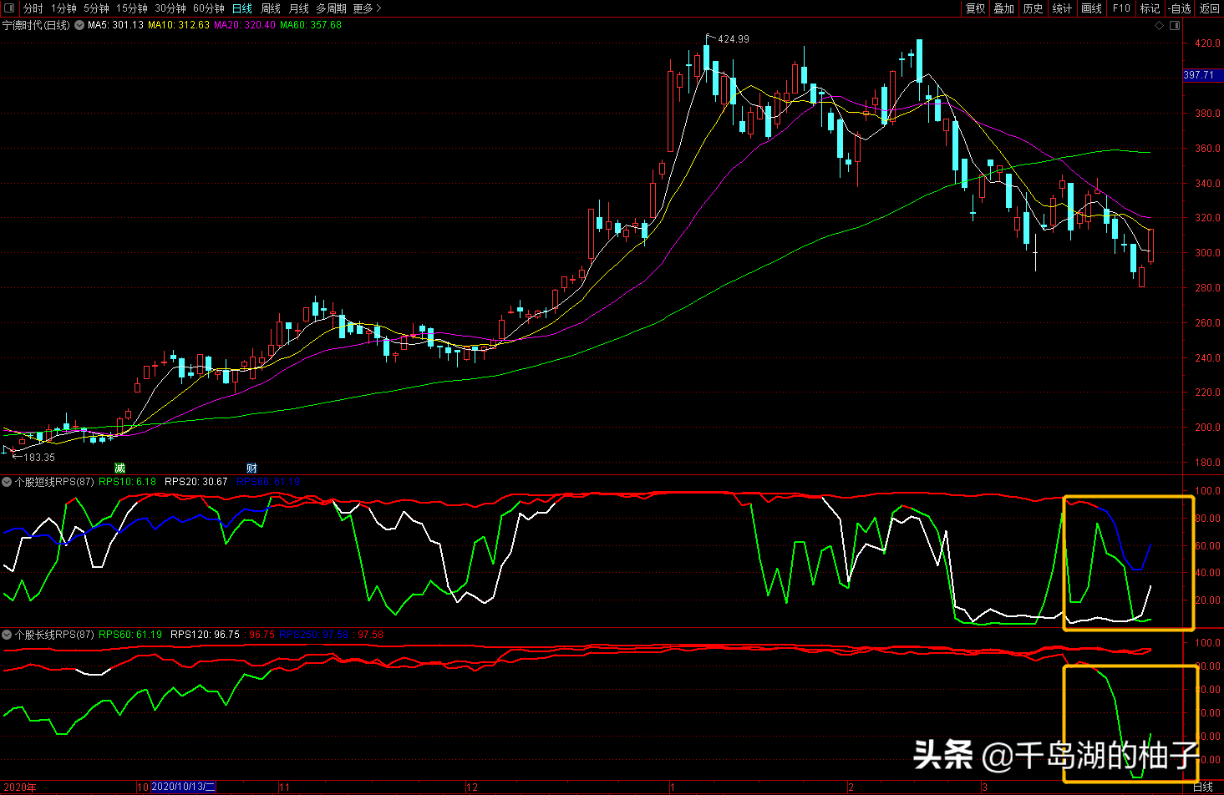Open 统计 statistics button

click(x=1063, y=8)
